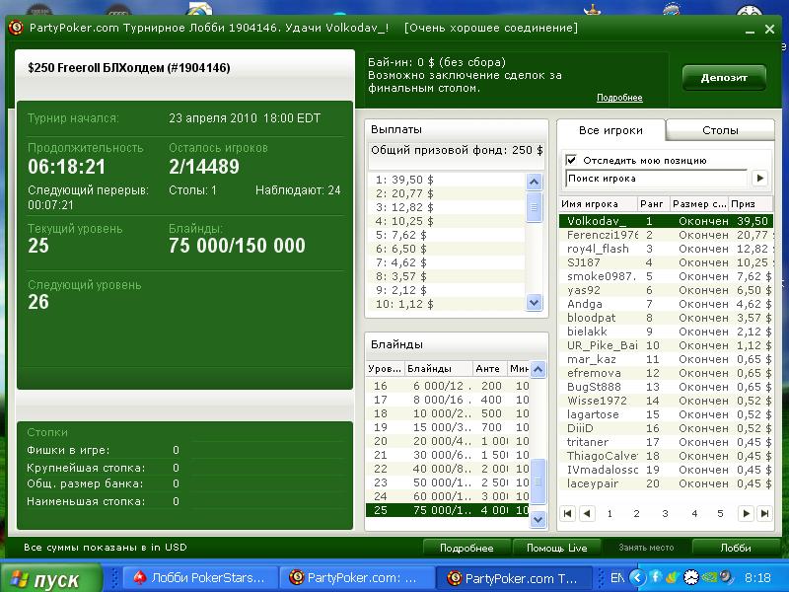The height and width of the screenshot is (592, 789).
Task: Switch to the Столы tab
Action: [x=720, y=130]
